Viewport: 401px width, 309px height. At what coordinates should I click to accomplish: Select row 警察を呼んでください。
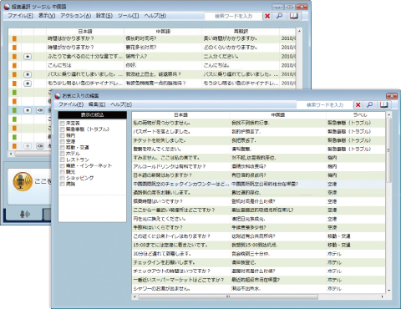click(259, 149)
